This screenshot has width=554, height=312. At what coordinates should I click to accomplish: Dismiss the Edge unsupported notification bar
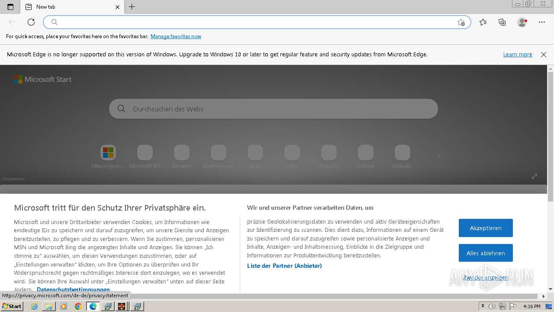click(544, 55)
